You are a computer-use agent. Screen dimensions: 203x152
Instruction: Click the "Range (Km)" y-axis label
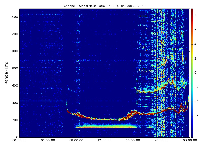click(x=6, y=73)
